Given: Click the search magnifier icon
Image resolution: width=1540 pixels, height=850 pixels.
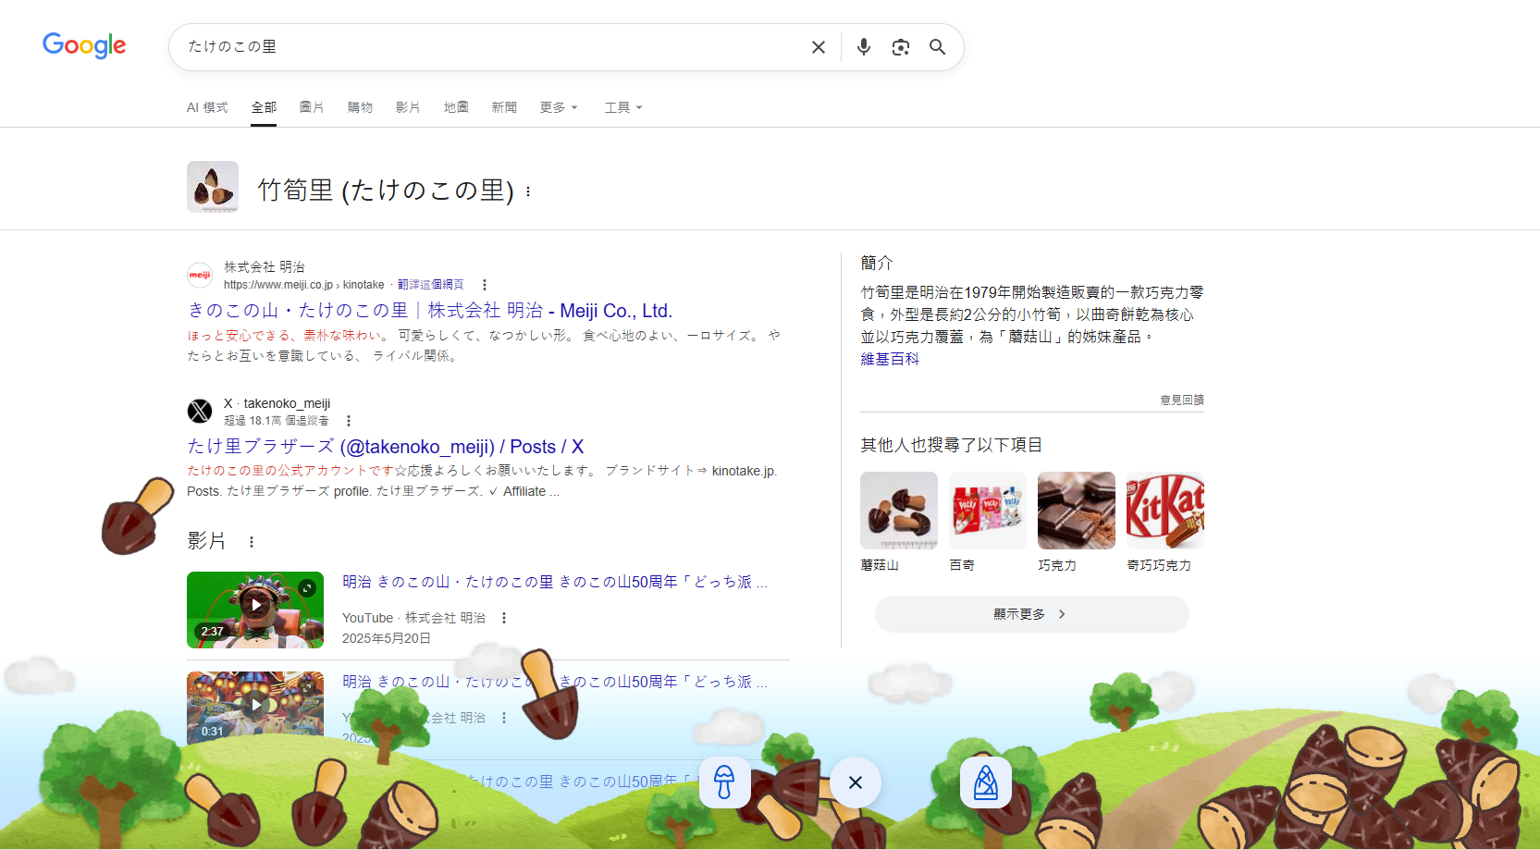Looking at the screenshot, I should (x=938, y=46).
